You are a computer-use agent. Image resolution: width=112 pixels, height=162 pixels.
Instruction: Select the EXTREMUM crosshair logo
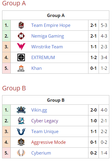21,58
